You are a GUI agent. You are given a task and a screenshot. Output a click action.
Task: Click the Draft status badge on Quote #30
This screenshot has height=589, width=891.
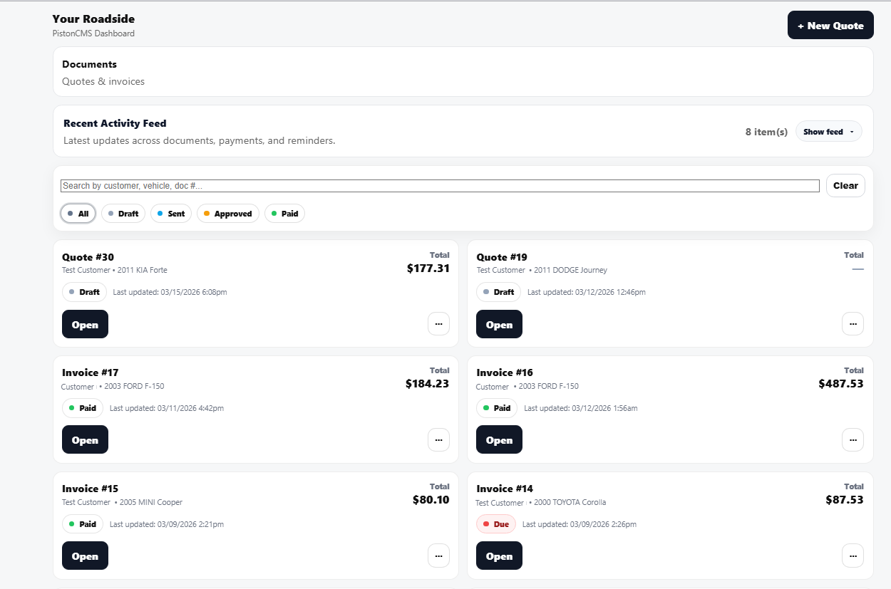point(84,291)
